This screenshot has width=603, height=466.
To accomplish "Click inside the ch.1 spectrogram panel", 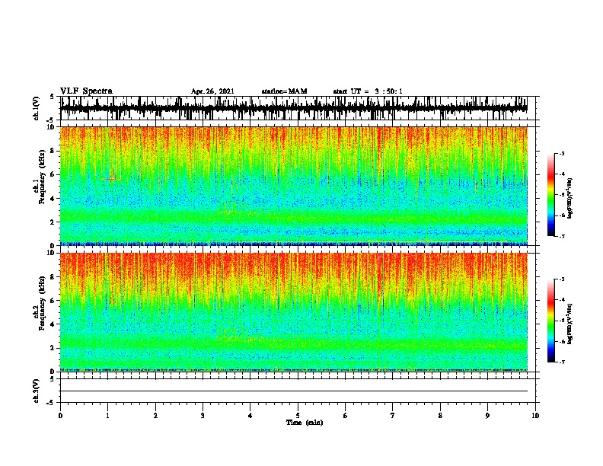I will pos(294,186).
